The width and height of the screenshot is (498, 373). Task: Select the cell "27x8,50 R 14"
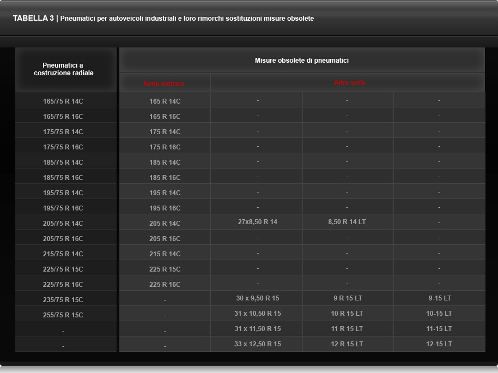pyautogui.click(x=258, y=221)
